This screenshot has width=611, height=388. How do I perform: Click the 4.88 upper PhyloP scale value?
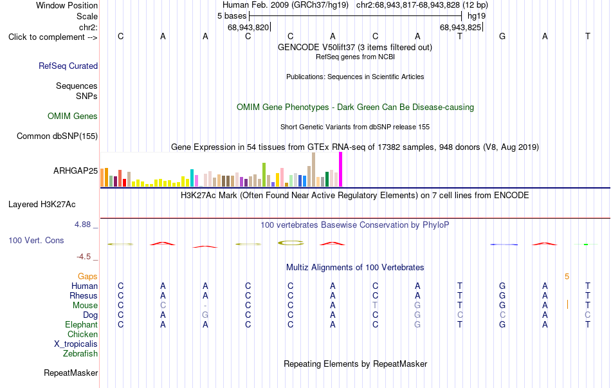82,225
